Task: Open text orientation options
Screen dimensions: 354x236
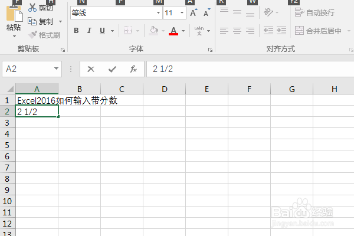Action: (x=271, y=12)
